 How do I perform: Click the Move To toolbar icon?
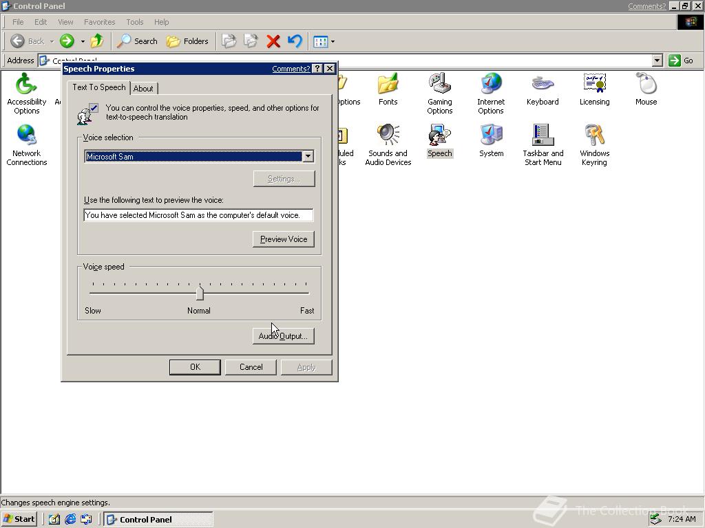click(229, 41)
